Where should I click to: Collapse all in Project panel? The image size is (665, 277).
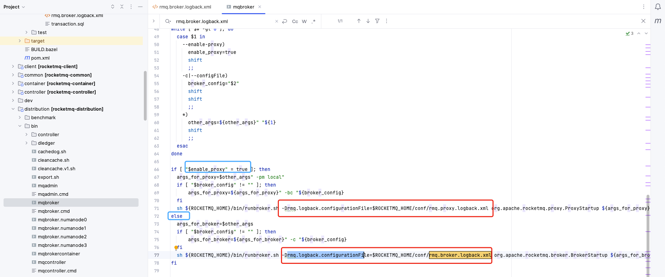coord(122,7)
